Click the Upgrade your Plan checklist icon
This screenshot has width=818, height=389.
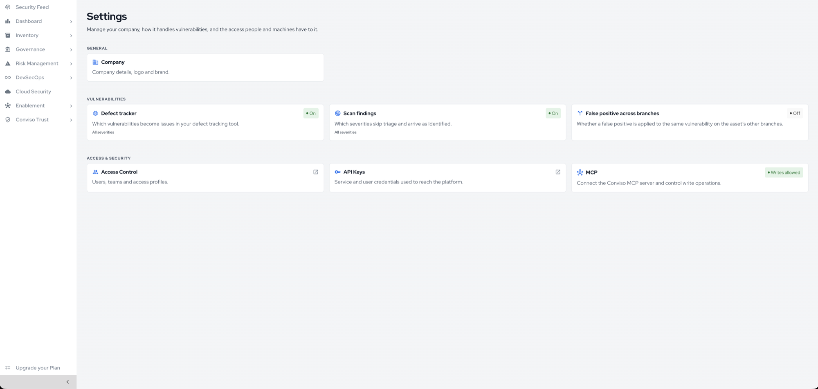[x=8, y=368]
